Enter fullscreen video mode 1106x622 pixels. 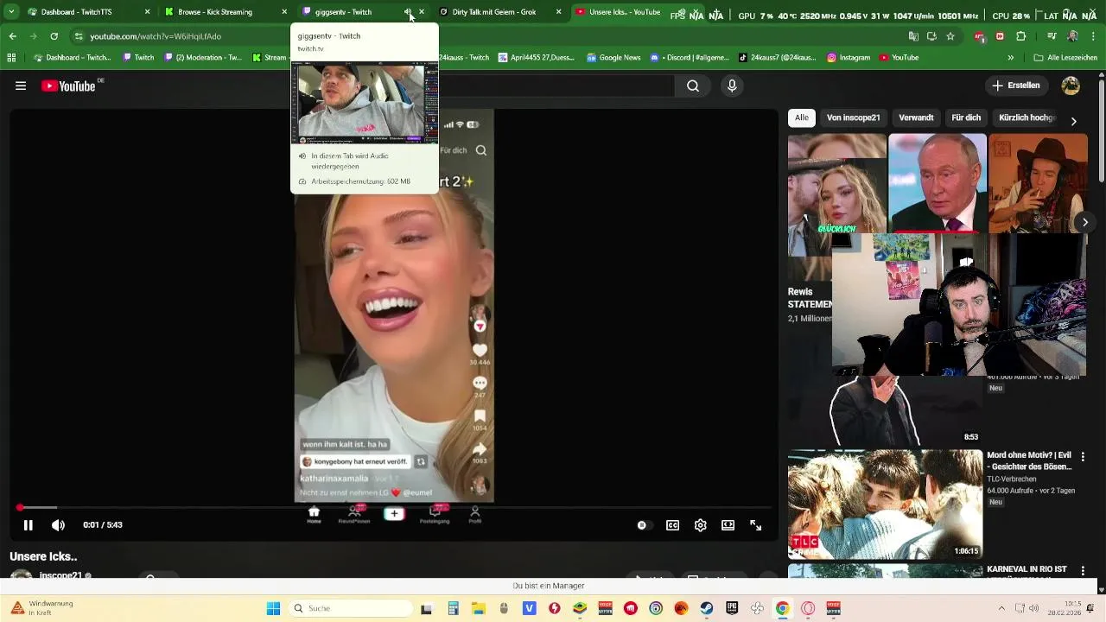click(x=755, y=524)
